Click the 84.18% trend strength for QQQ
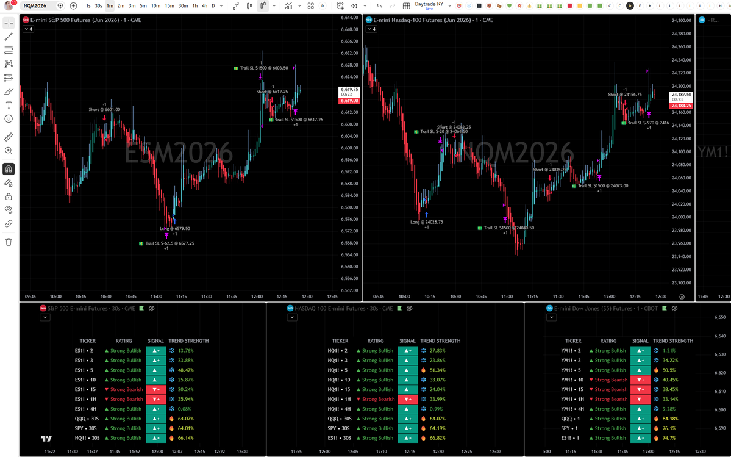 670,419
